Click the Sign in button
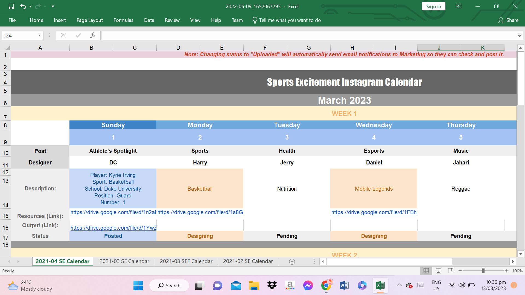Viewport: 525px width, 295px height. pos(433,7)
